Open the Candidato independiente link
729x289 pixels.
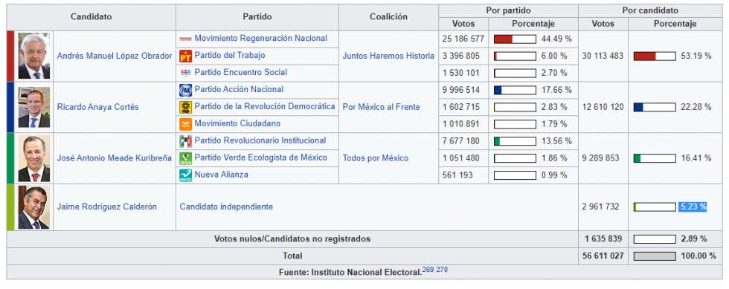(x=226, y=207)
